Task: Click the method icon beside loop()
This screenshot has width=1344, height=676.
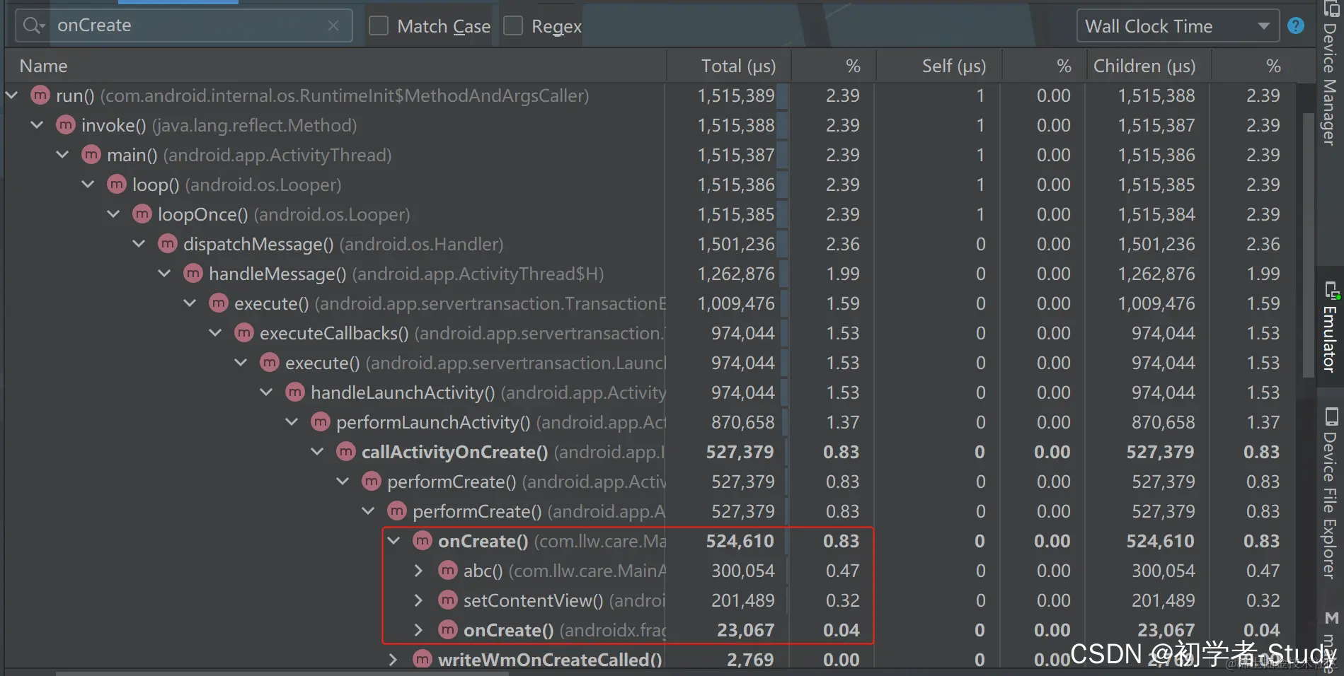Action: [x=117, y=184]
